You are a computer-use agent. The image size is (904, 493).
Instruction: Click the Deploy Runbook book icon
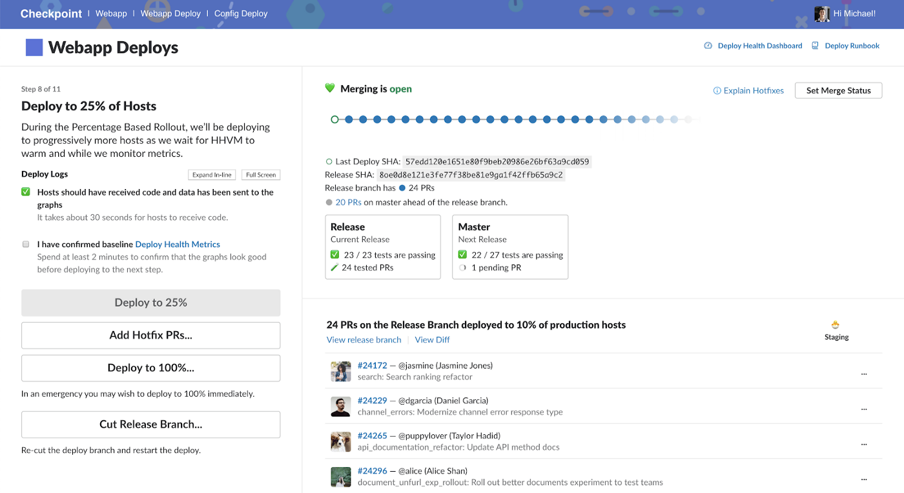815,46
